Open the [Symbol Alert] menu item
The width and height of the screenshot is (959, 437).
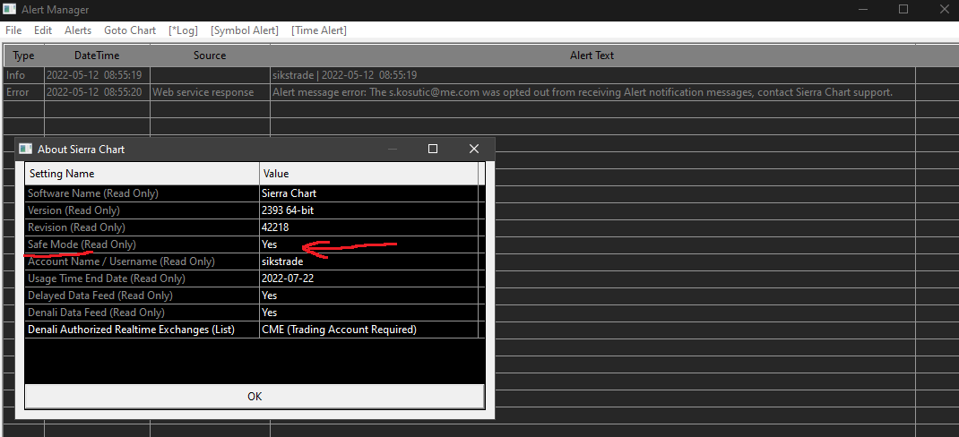[x=244, y=30]
